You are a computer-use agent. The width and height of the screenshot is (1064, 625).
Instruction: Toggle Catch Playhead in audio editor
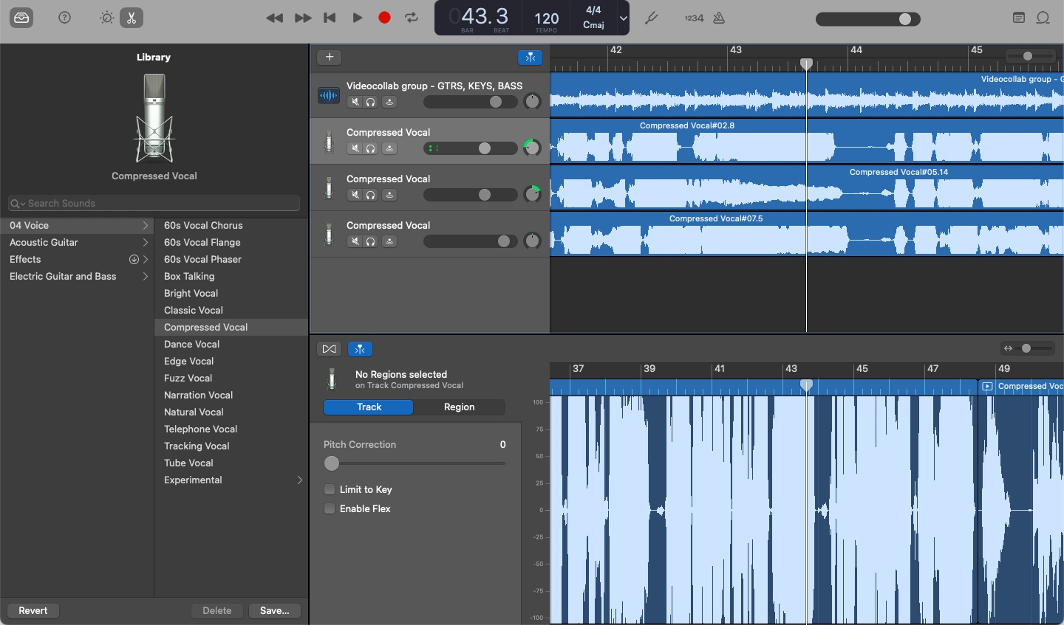pyautogui.click(x=360, y=349)
